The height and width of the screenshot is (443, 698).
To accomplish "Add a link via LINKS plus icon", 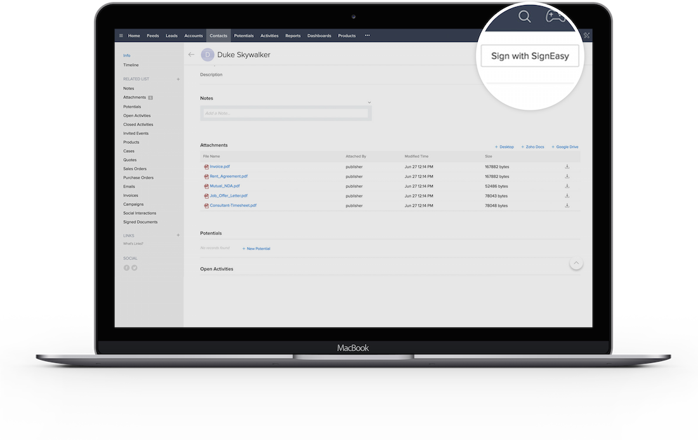I will 178,235.
